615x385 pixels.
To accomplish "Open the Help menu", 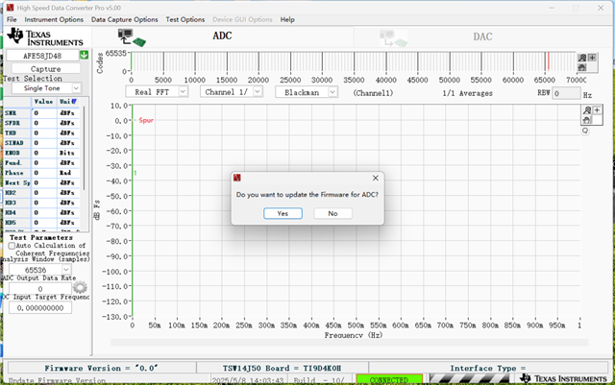I will (x=287, y=19).
